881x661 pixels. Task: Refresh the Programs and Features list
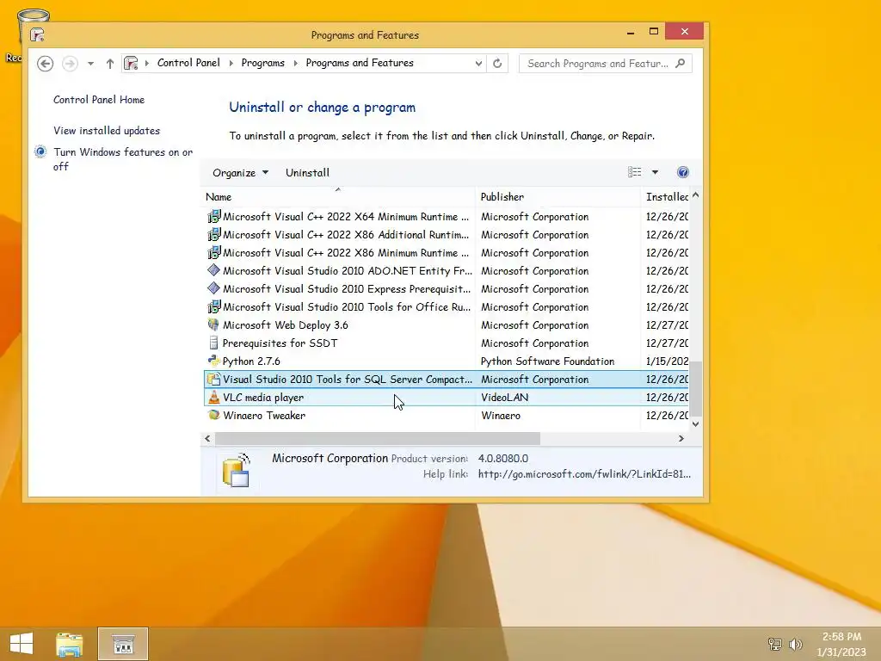[497, 64]
